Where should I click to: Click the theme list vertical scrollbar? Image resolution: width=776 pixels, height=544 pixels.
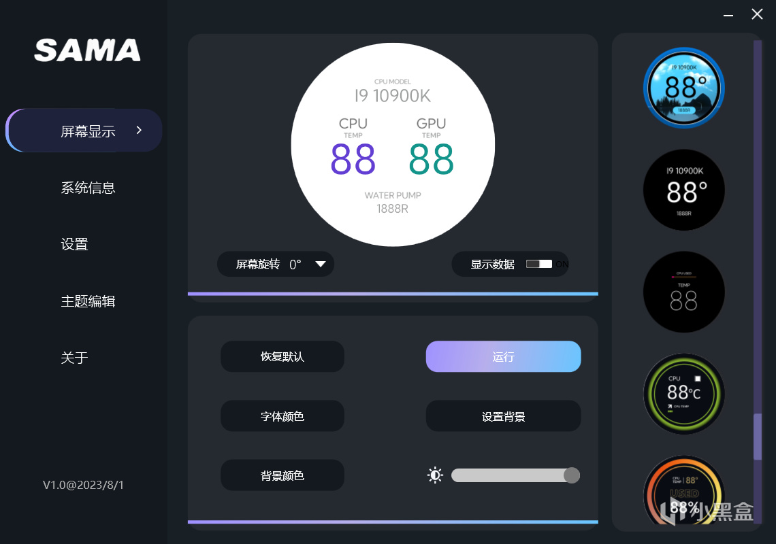coord(757,437)
